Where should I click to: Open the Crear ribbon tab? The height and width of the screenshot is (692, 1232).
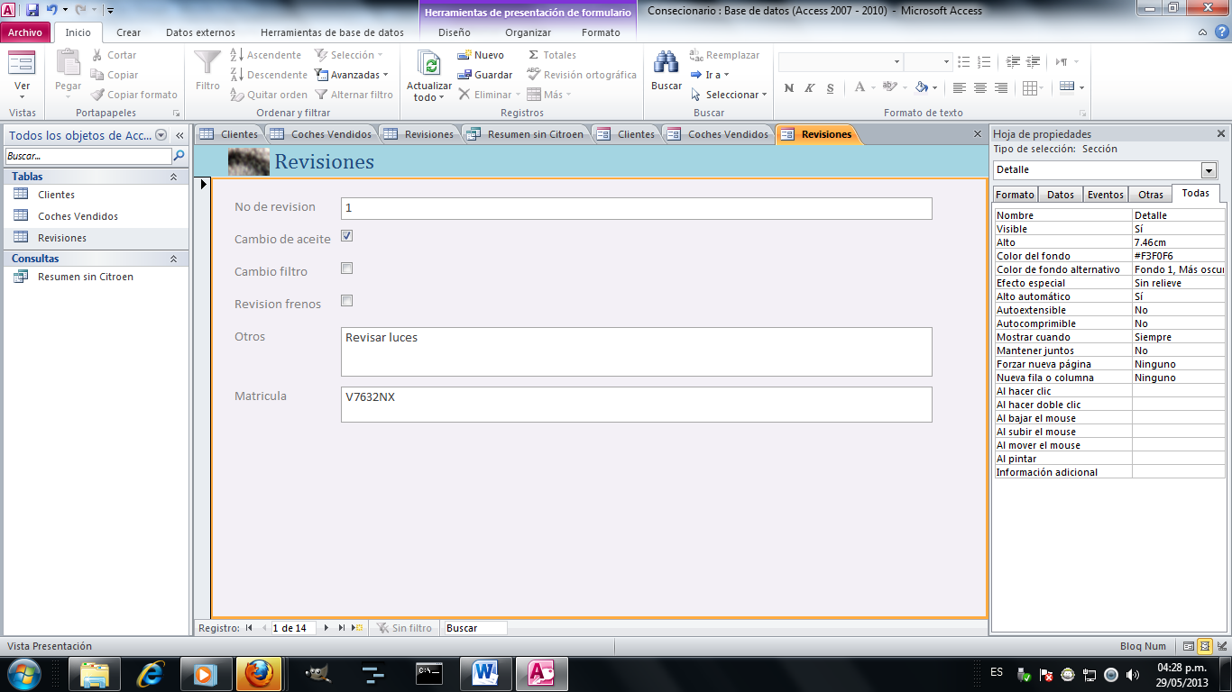[128, 30]
